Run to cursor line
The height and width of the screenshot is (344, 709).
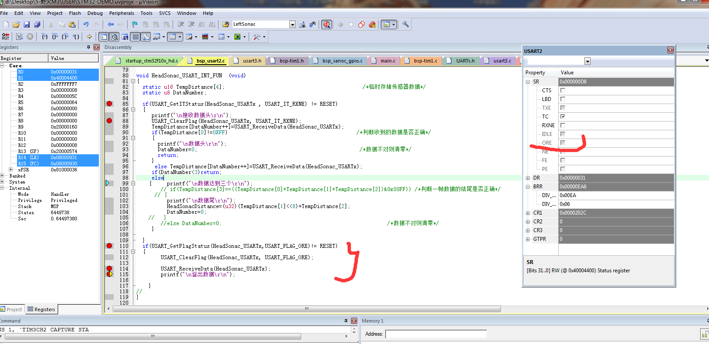coord(76,37)
